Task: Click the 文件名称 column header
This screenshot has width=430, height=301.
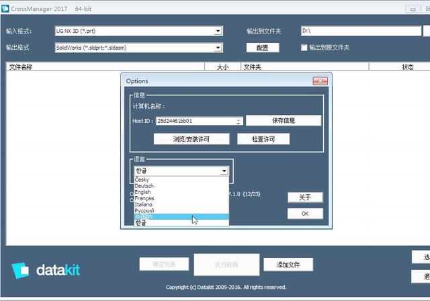Action: click(20, 67)
